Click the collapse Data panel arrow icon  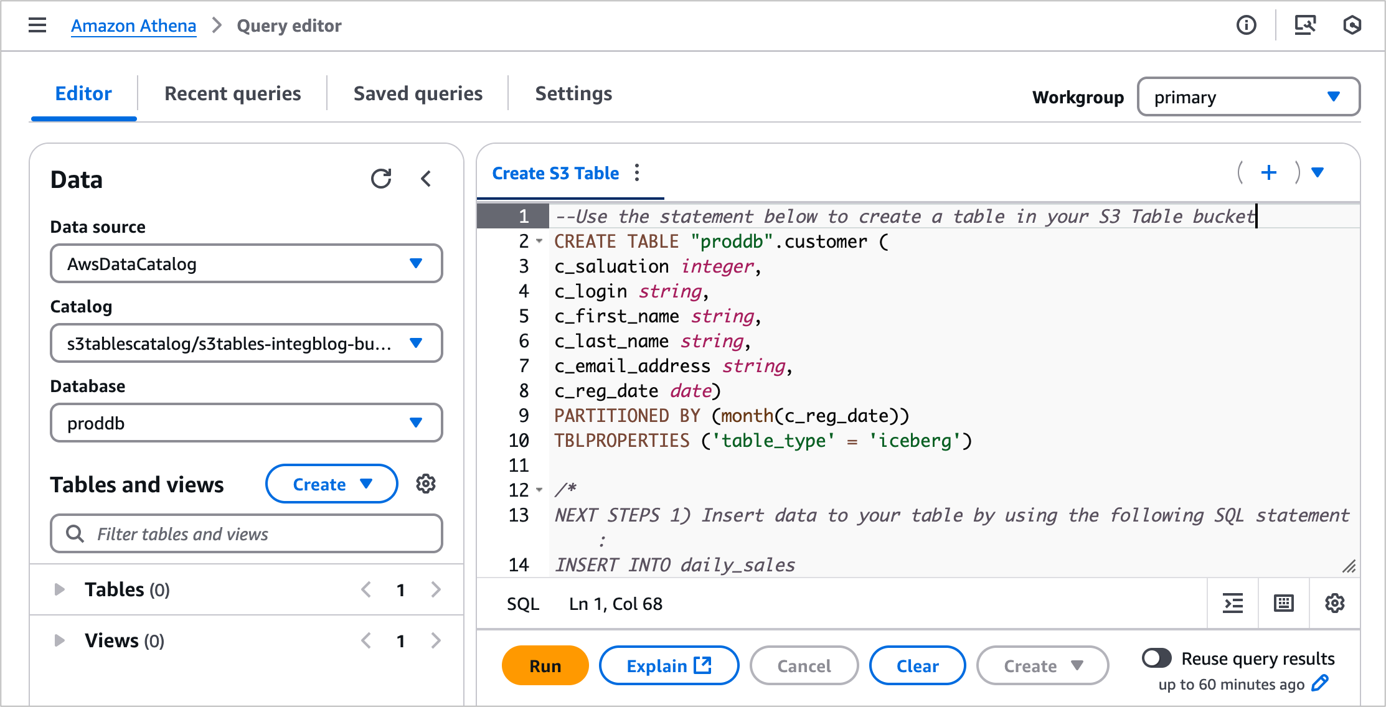(x=422, y=179)
